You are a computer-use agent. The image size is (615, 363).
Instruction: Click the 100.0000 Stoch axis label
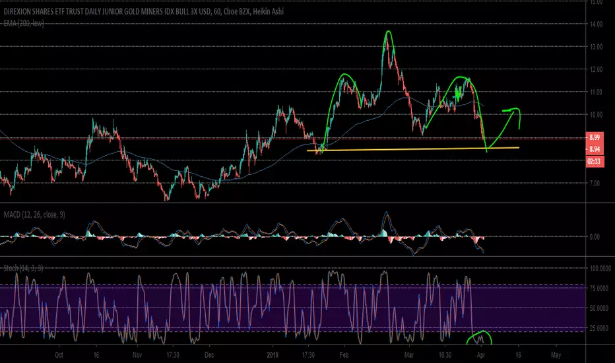click(x=600, y=269)
